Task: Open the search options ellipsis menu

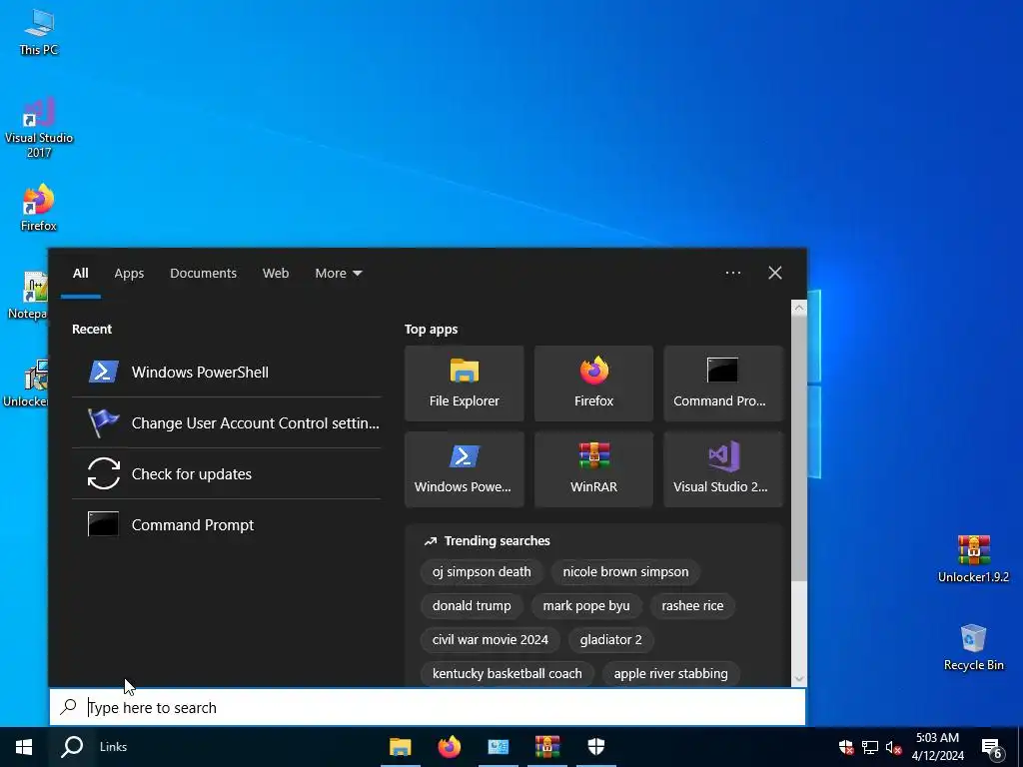Action: [733, 273]
